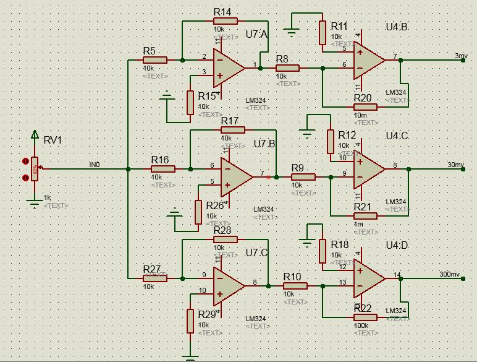Click the U4:D reference label
Screen dimensions: 477x362
(x=397, y=245)
